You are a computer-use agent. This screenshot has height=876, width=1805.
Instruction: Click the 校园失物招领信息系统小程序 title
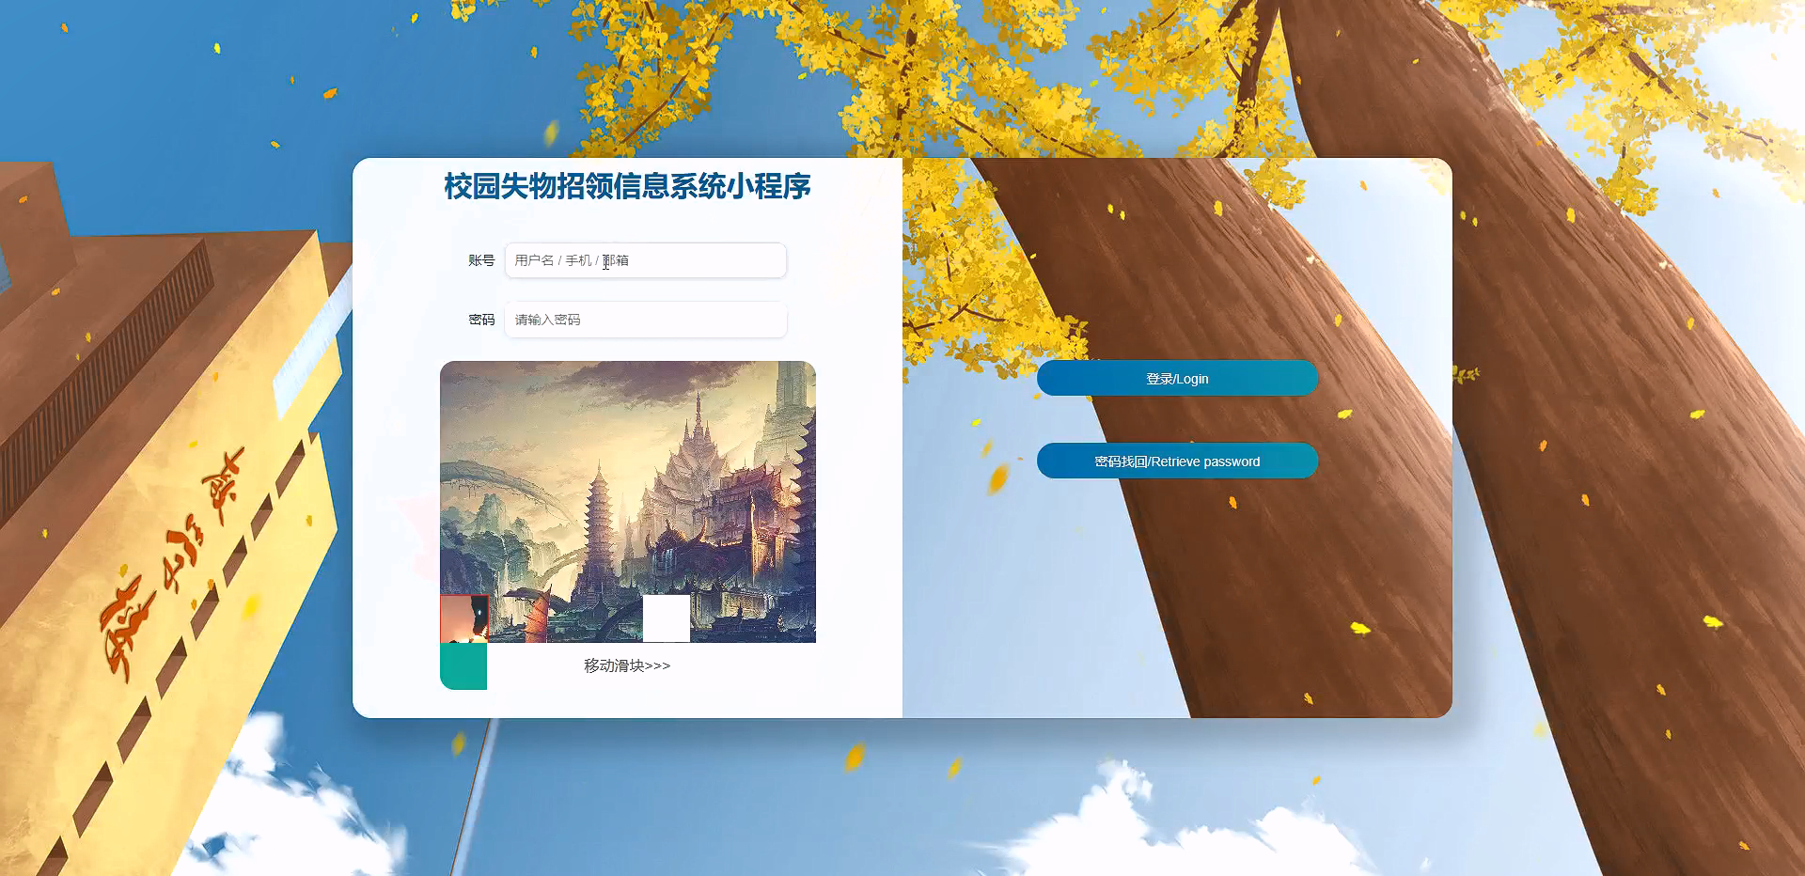coord(628,186)
